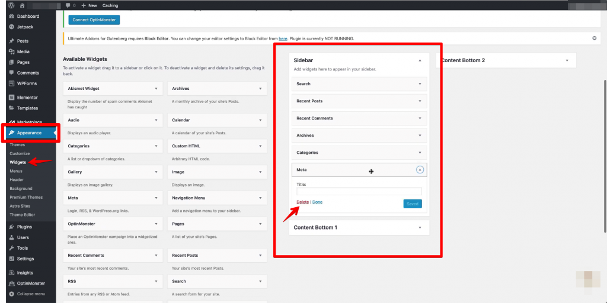This screenshot has height=303, width=607.
Task: Expand the Image widget dropdown arrow
Action: [260, 172]
